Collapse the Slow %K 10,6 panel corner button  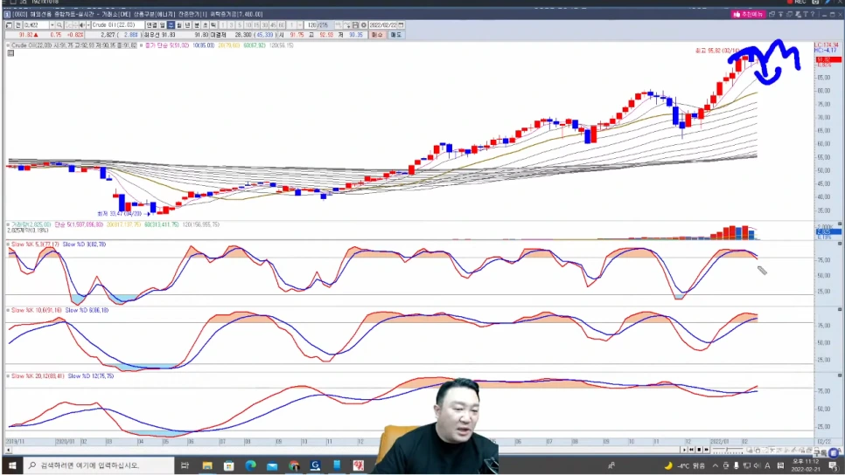coord(840,309)
